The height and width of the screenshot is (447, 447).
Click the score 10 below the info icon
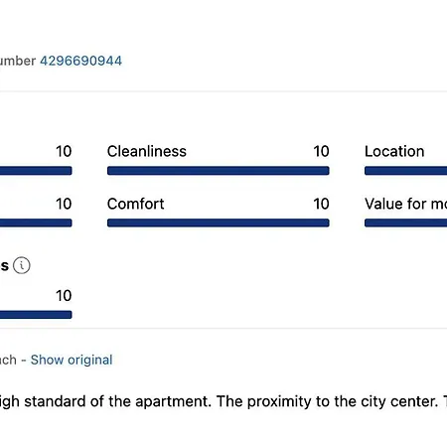coord(64,295)
